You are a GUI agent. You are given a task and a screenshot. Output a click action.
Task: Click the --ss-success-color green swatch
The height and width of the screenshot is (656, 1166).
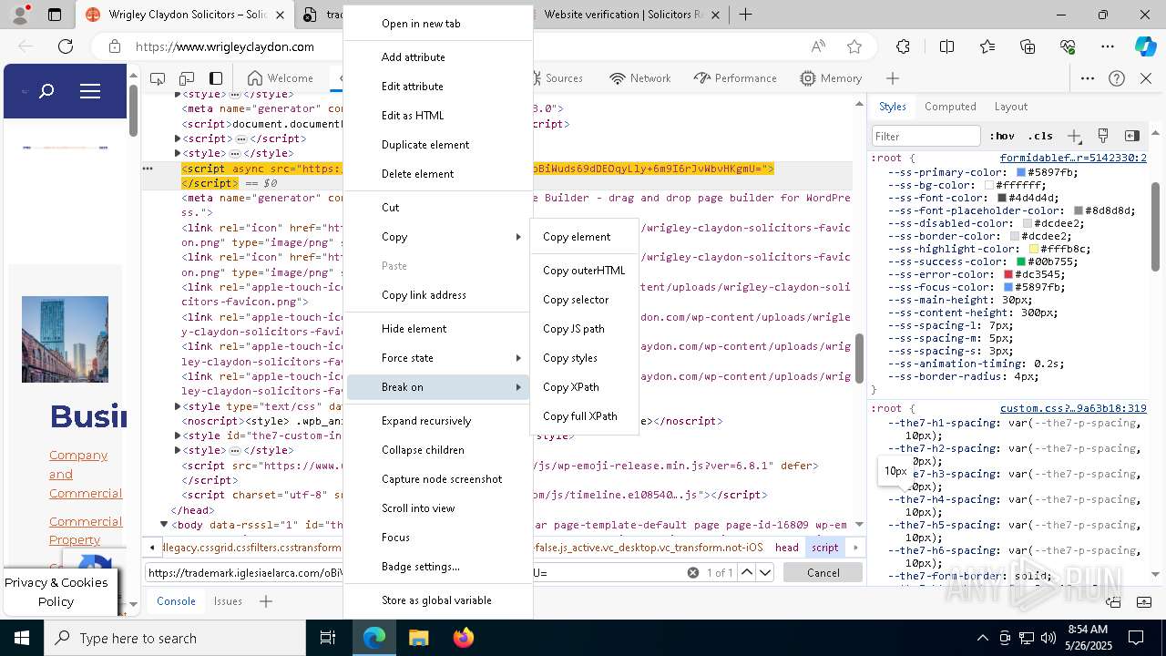pos(1022,261)
